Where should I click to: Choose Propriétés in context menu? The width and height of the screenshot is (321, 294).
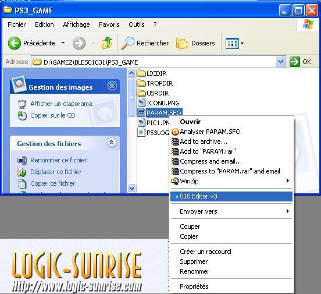pyautogui.click(x=231, y=286)
